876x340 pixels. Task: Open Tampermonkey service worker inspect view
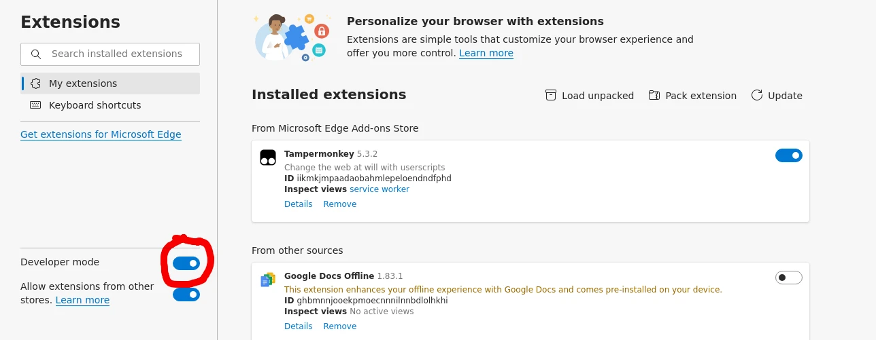pos(380,189)
